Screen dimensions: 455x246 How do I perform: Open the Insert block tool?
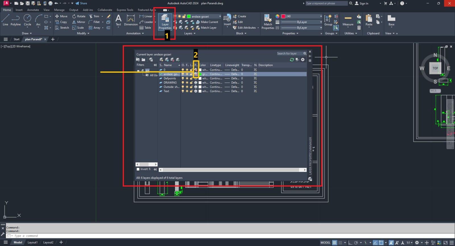tap(227, 20)
